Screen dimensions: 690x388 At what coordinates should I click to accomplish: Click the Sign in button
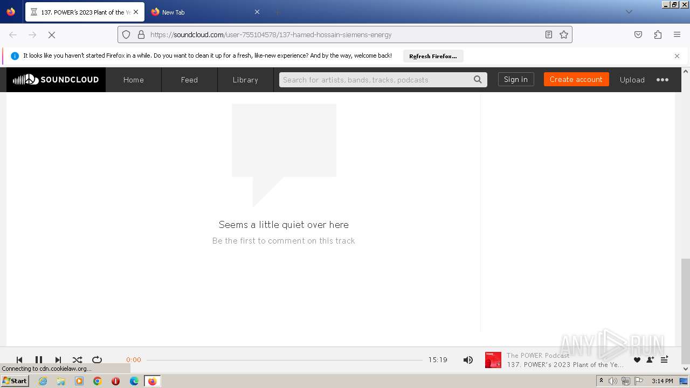coord(516,79)
